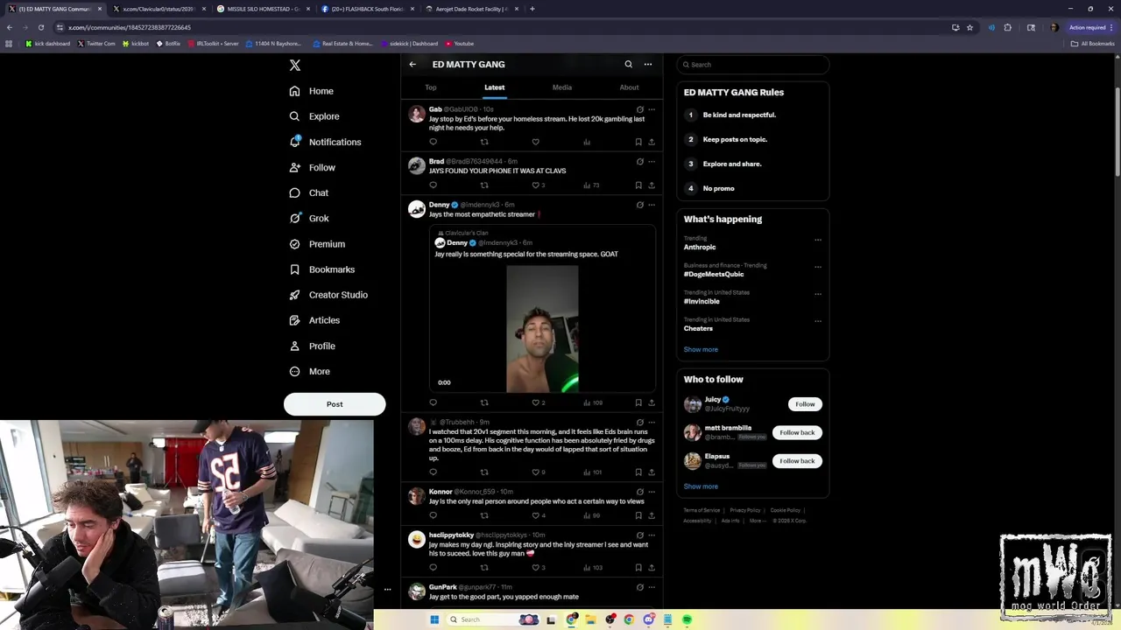The width and height of the screenshot is (1121, 630).
Task: Like hsclippytokkys' post
Action: coord(536,568)
